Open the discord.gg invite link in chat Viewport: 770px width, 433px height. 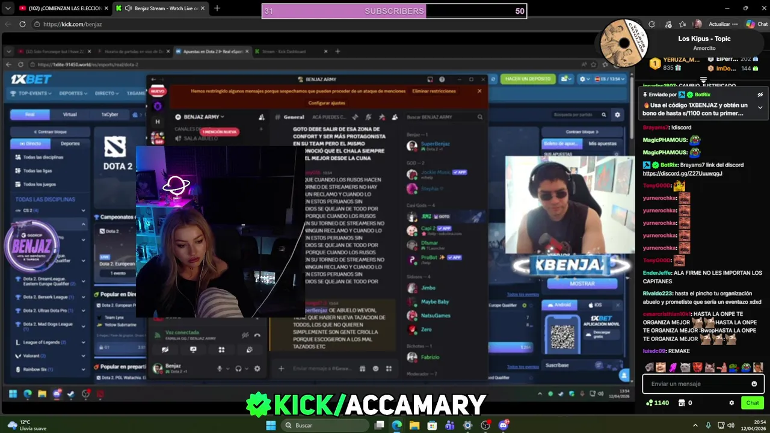tap(682, 173)
